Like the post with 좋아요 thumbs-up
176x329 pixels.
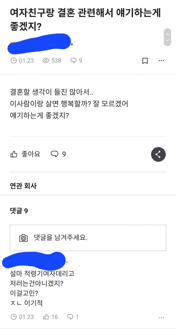[25, 154]
